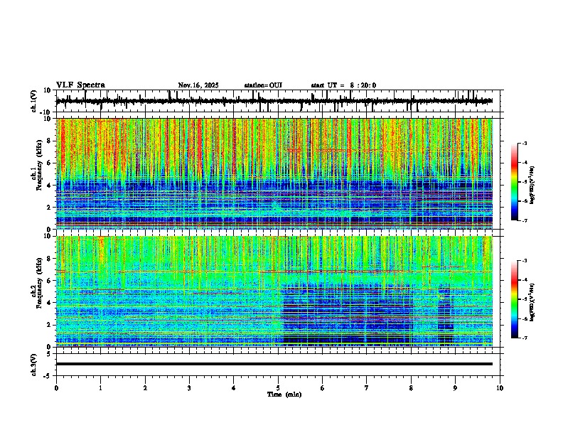Viewport: 563px width, 435px height.
Task: Click the "start UT = 8:20:0" header text
Action: [343, 85]
